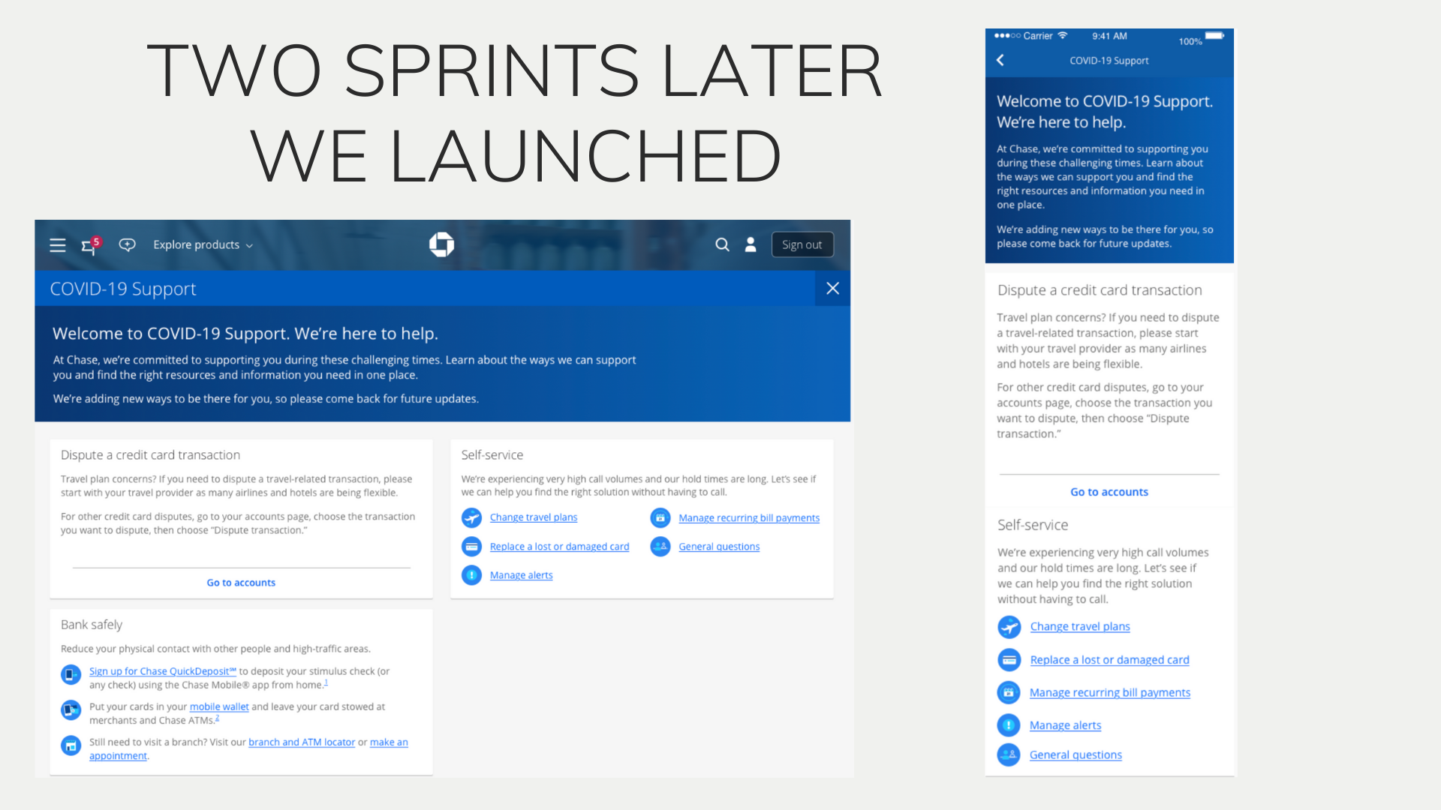The height and width of the screenshot is (810, 1441).
Task: Click people icon beside desktop General questions
Action: [x=660, y=547]
